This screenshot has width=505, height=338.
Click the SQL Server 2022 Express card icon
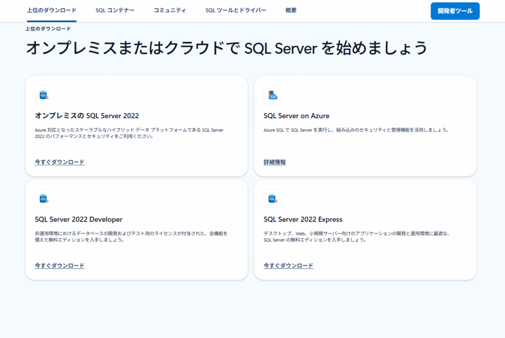pyautogui.click(x=273, y=198)
